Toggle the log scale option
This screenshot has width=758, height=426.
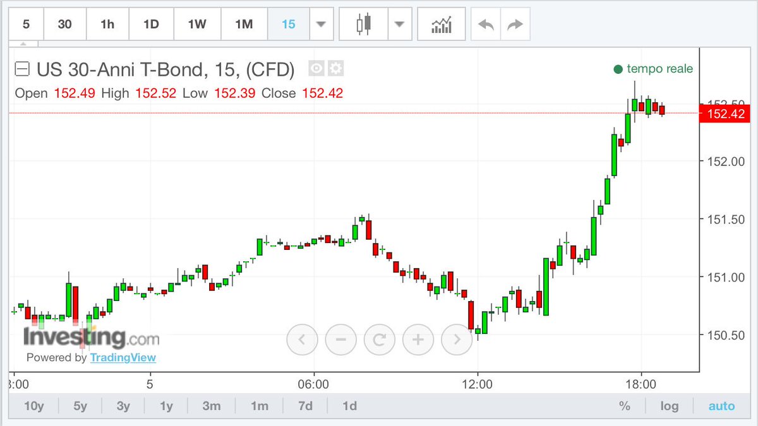click(670, 406)
